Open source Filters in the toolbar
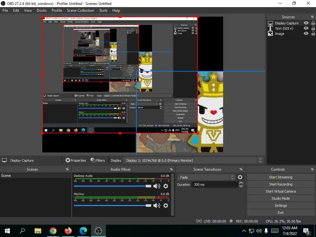Screen dimensions: 316x237 (98, 160)
